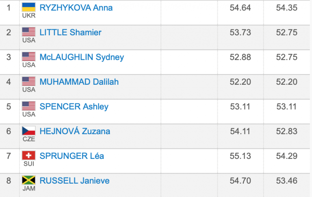Follow the SPRUNGER Léa link

pyautogui.click(x=71, y=156)
